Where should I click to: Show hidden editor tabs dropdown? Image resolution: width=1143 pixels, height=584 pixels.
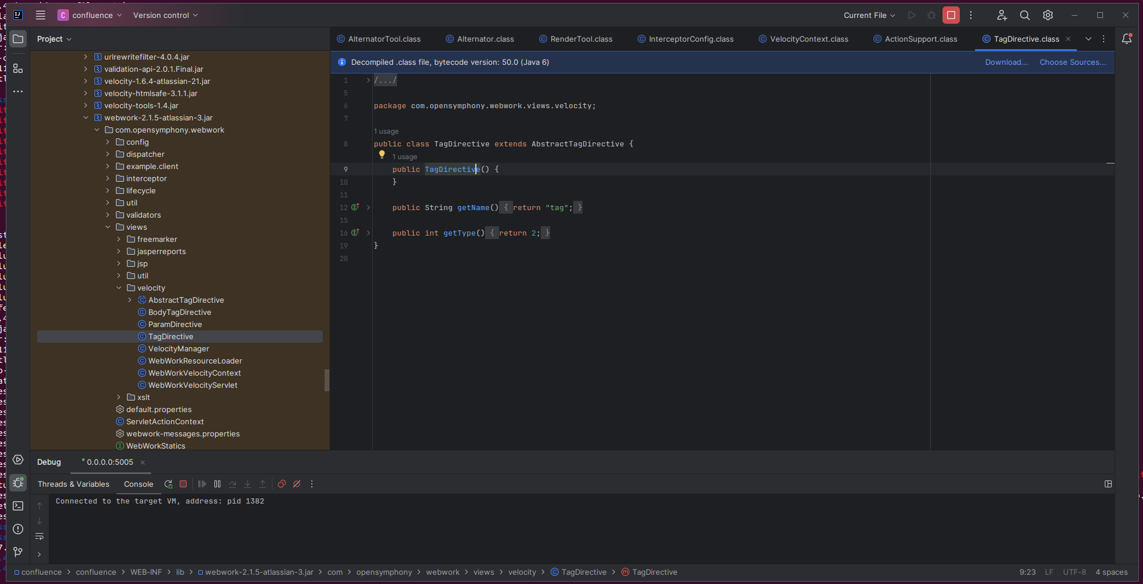point(1089,39)
